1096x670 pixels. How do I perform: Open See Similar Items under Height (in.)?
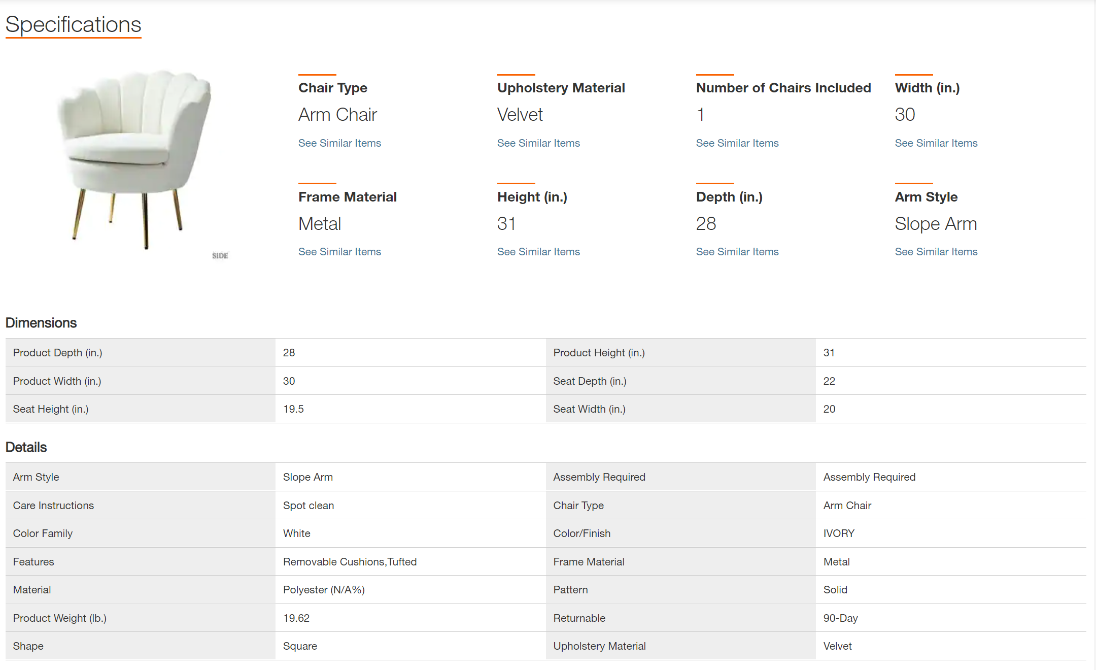[x=538, y=252]
